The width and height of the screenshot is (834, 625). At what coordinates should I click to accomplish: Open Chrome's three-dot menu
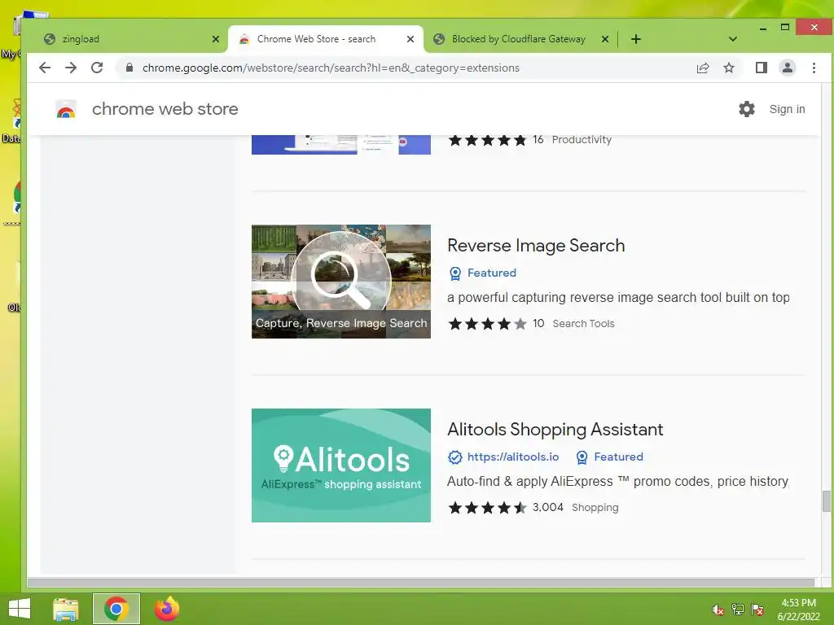coord(814,68)
